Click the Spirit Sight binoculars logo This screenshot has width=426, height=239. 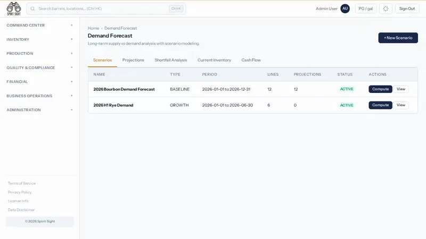click(14, 8)
